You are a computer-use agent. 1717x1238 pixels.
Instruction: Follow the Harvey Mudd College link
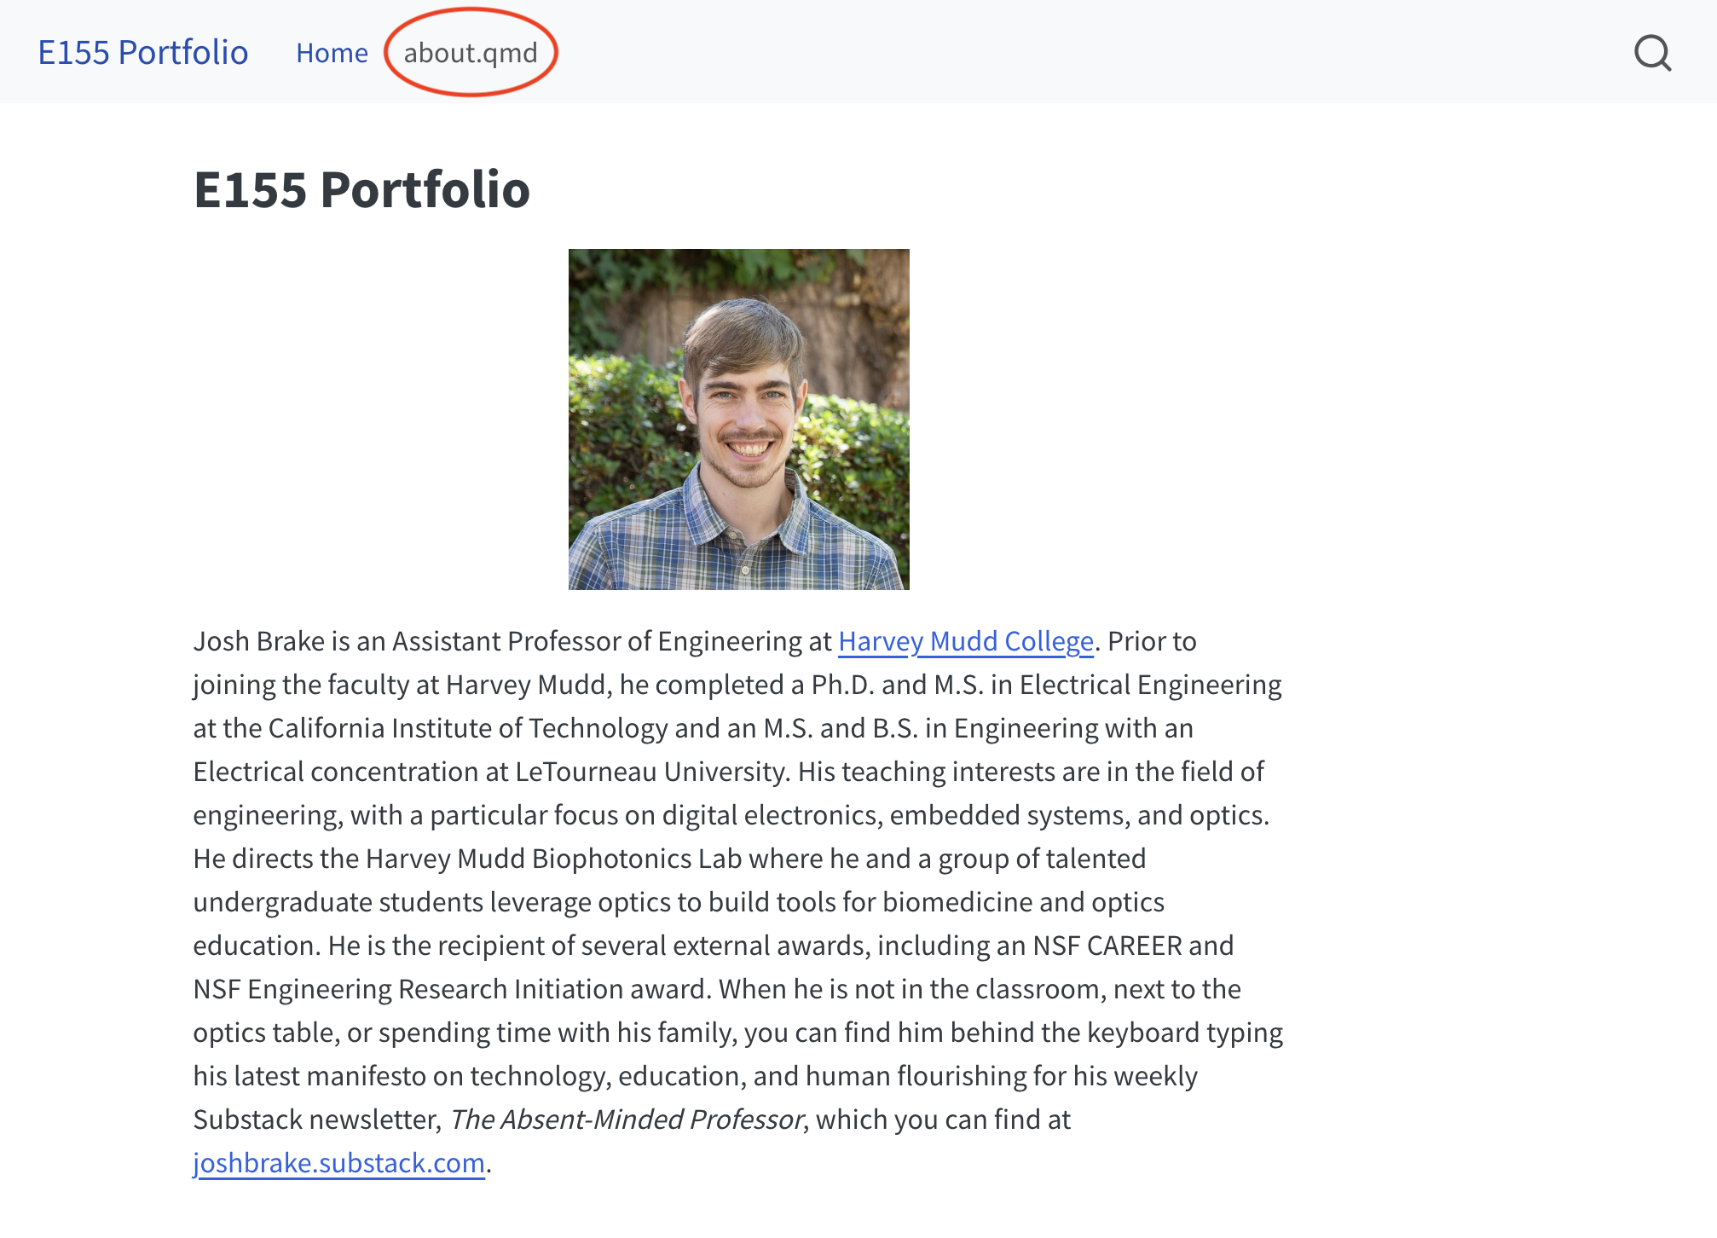click(x=966, y=641)
